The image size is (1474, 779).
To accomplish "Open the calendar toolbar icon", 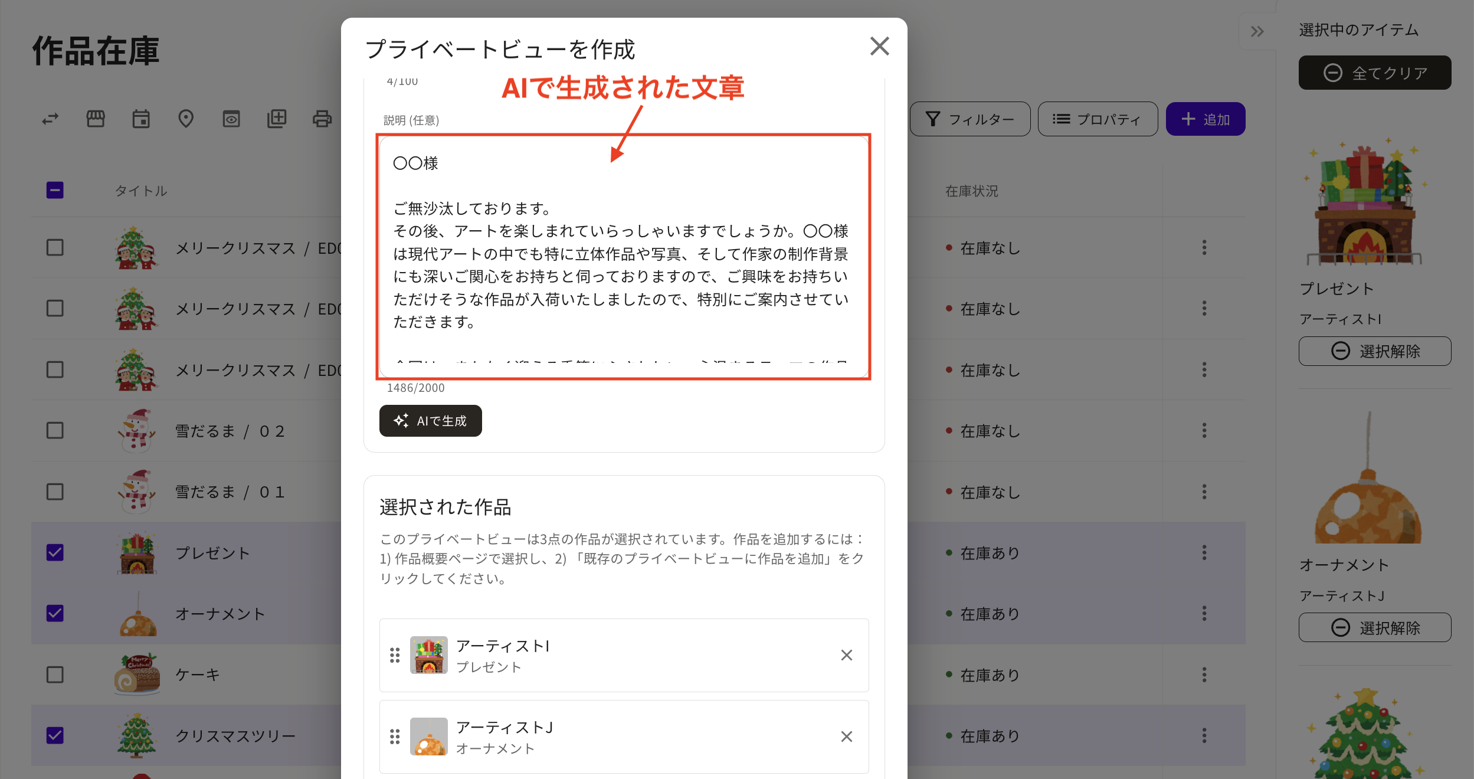I will coord(141,119).
